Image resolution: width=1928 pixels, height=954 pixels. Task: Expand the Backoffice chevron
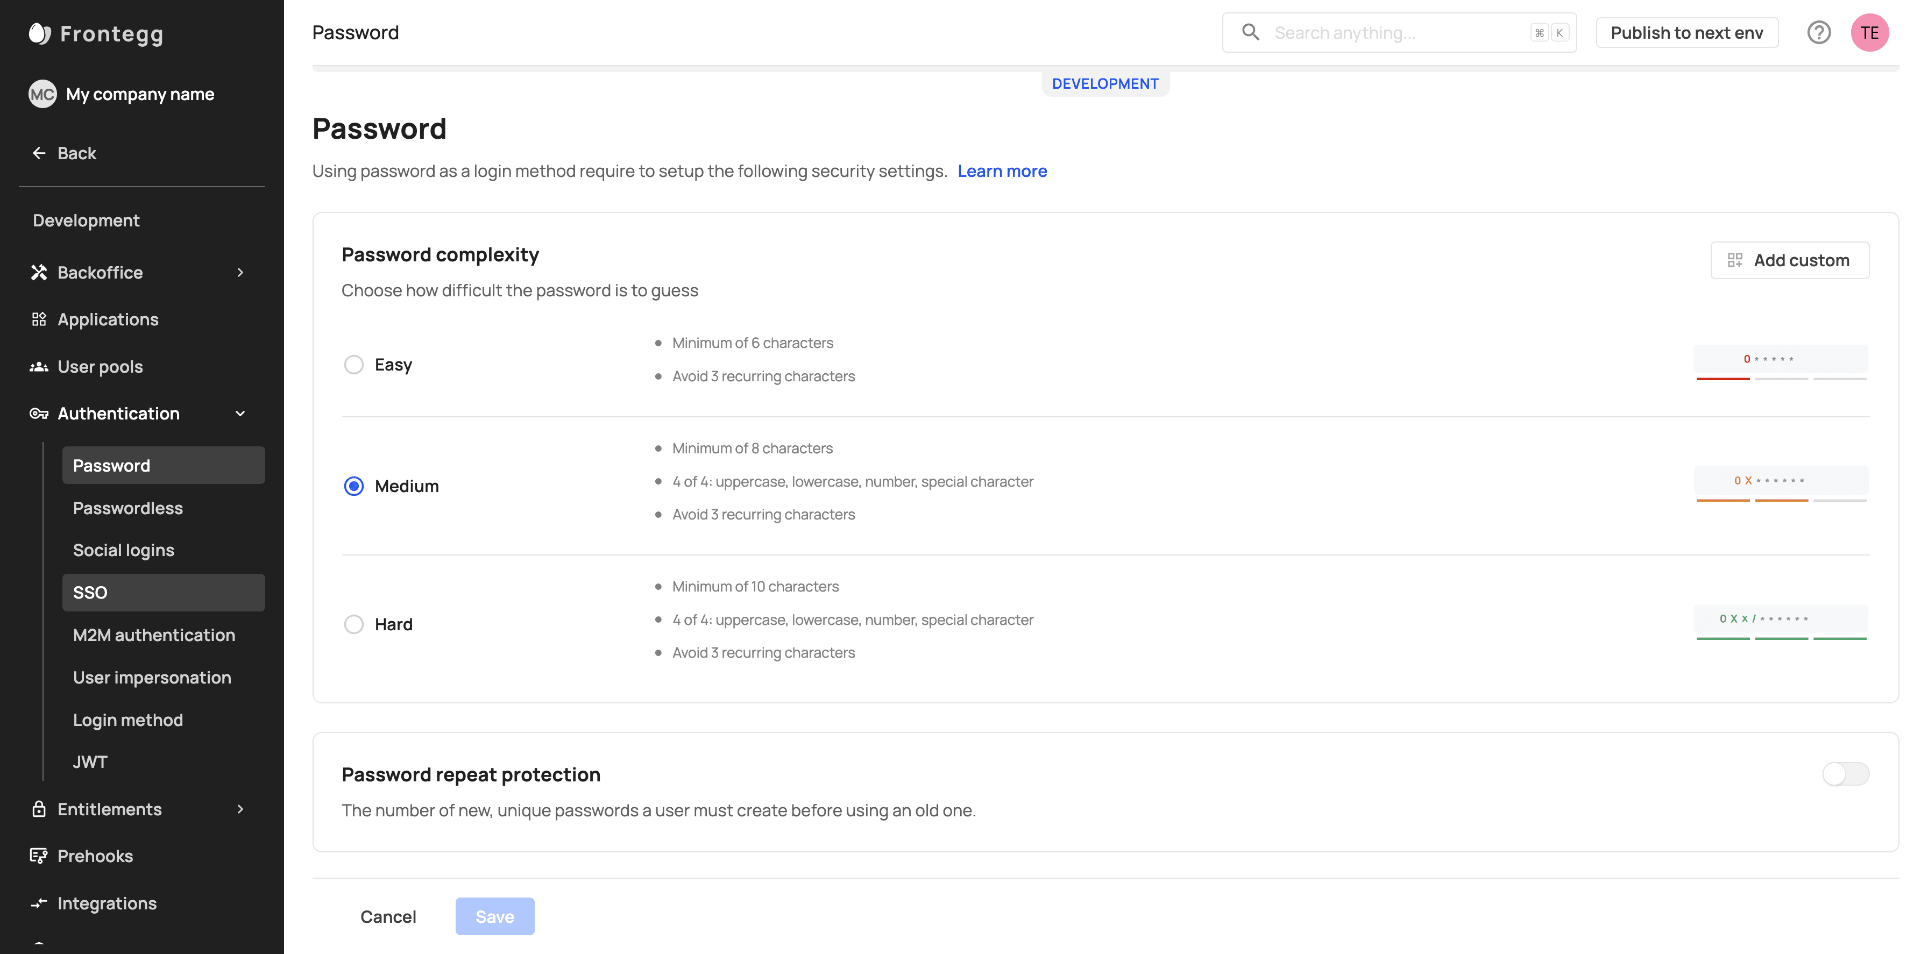[x=240, y=272]
